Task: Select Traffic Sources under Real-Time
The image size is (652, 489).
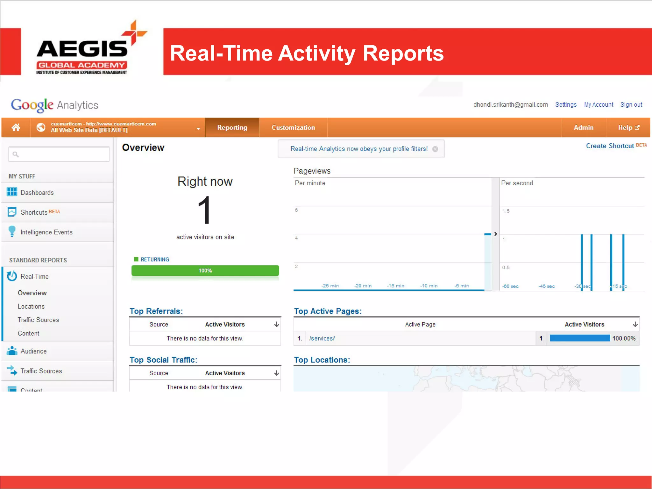Action: coord(38,320)
